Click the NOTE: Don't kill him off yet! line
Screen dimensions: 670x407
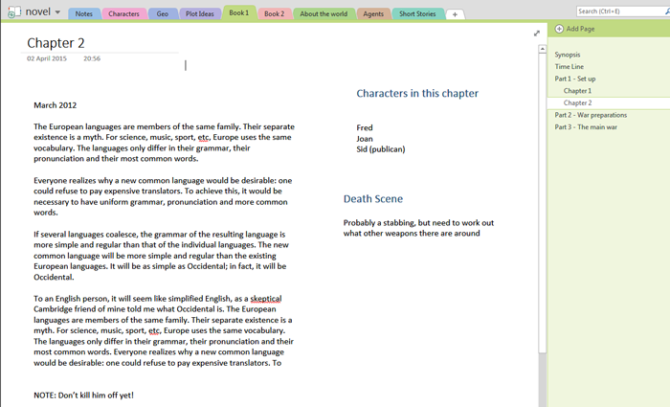pyautogui.click(x=84, y=396)
